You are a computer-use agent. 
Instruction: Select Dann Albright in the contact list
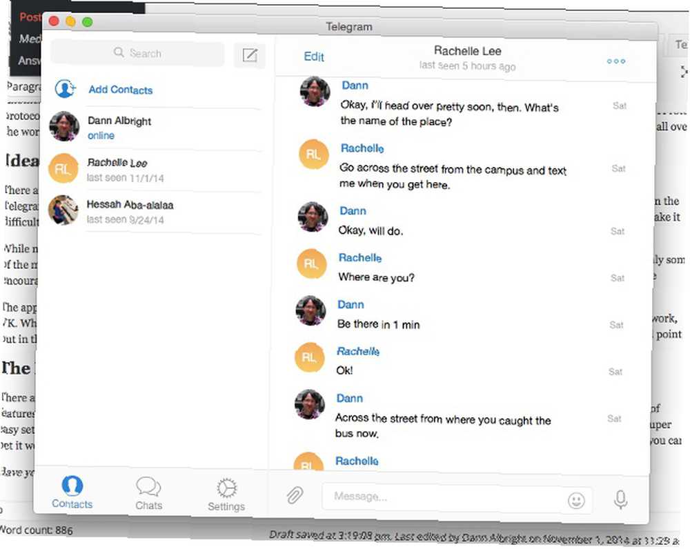[x=154, y=128]
